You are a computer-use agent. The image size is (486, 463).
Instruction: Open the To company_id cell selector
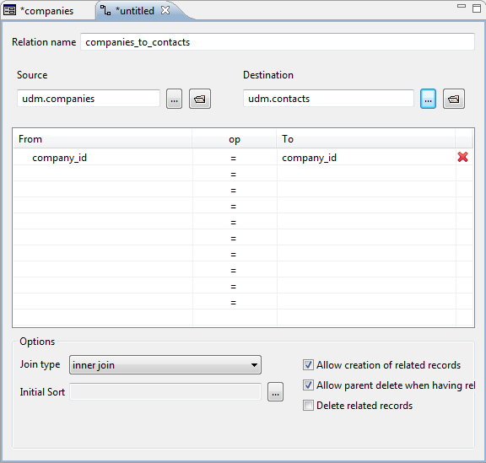(x=366, y=158)
